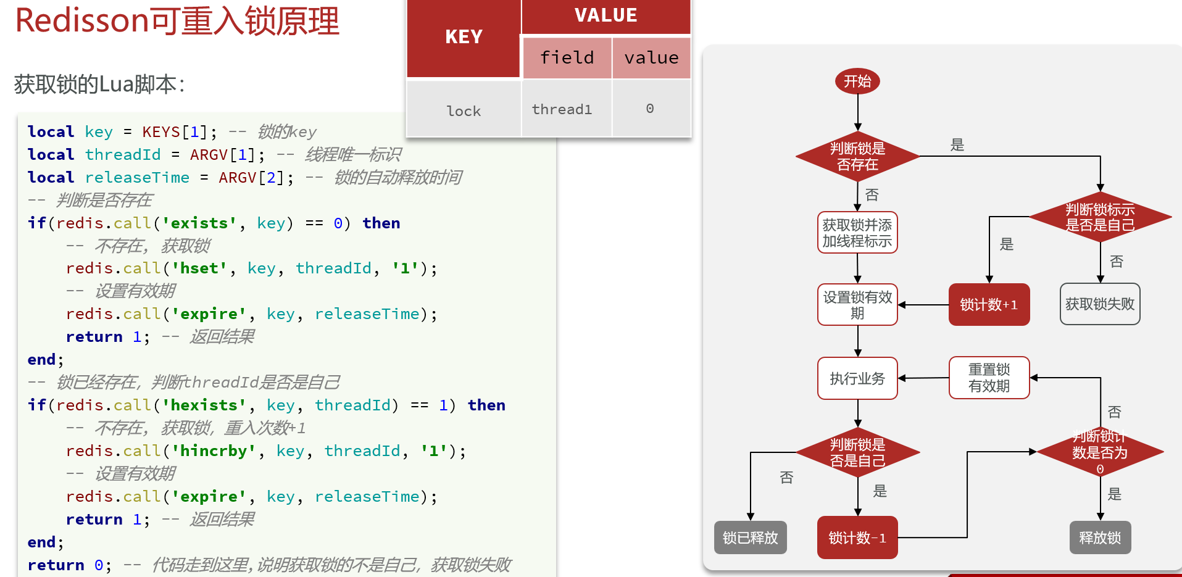Select the VALUE header cell
Screen dimensions: 1182x577
tap(606, 15)
